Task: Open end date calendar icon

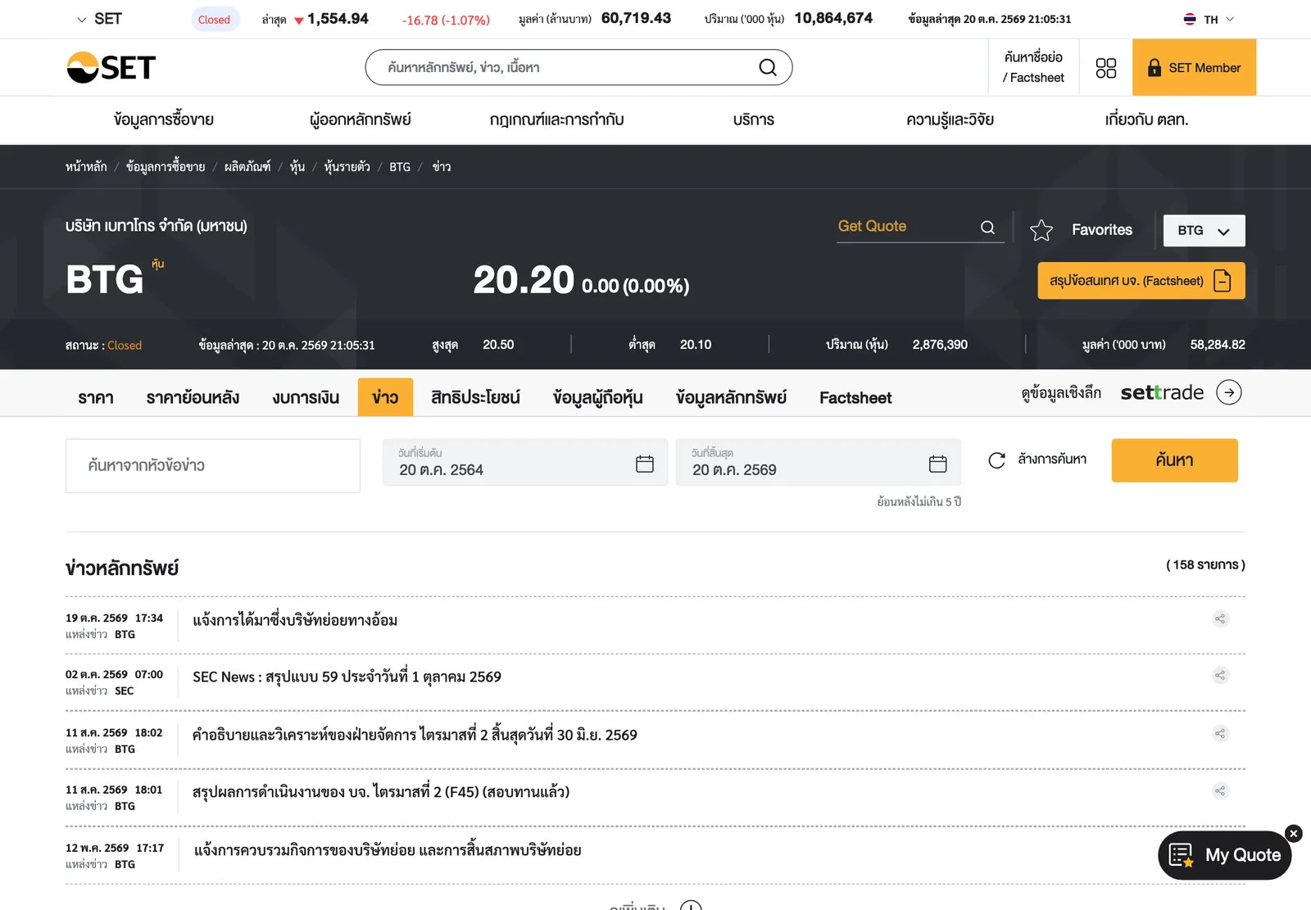Action: pyautogui.click(x=938, y=464)
